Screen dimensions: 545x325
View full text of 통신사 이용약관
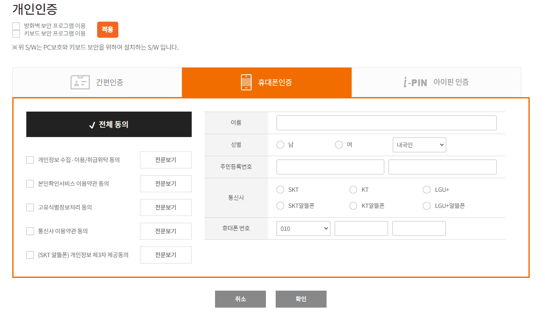[166, 231]
